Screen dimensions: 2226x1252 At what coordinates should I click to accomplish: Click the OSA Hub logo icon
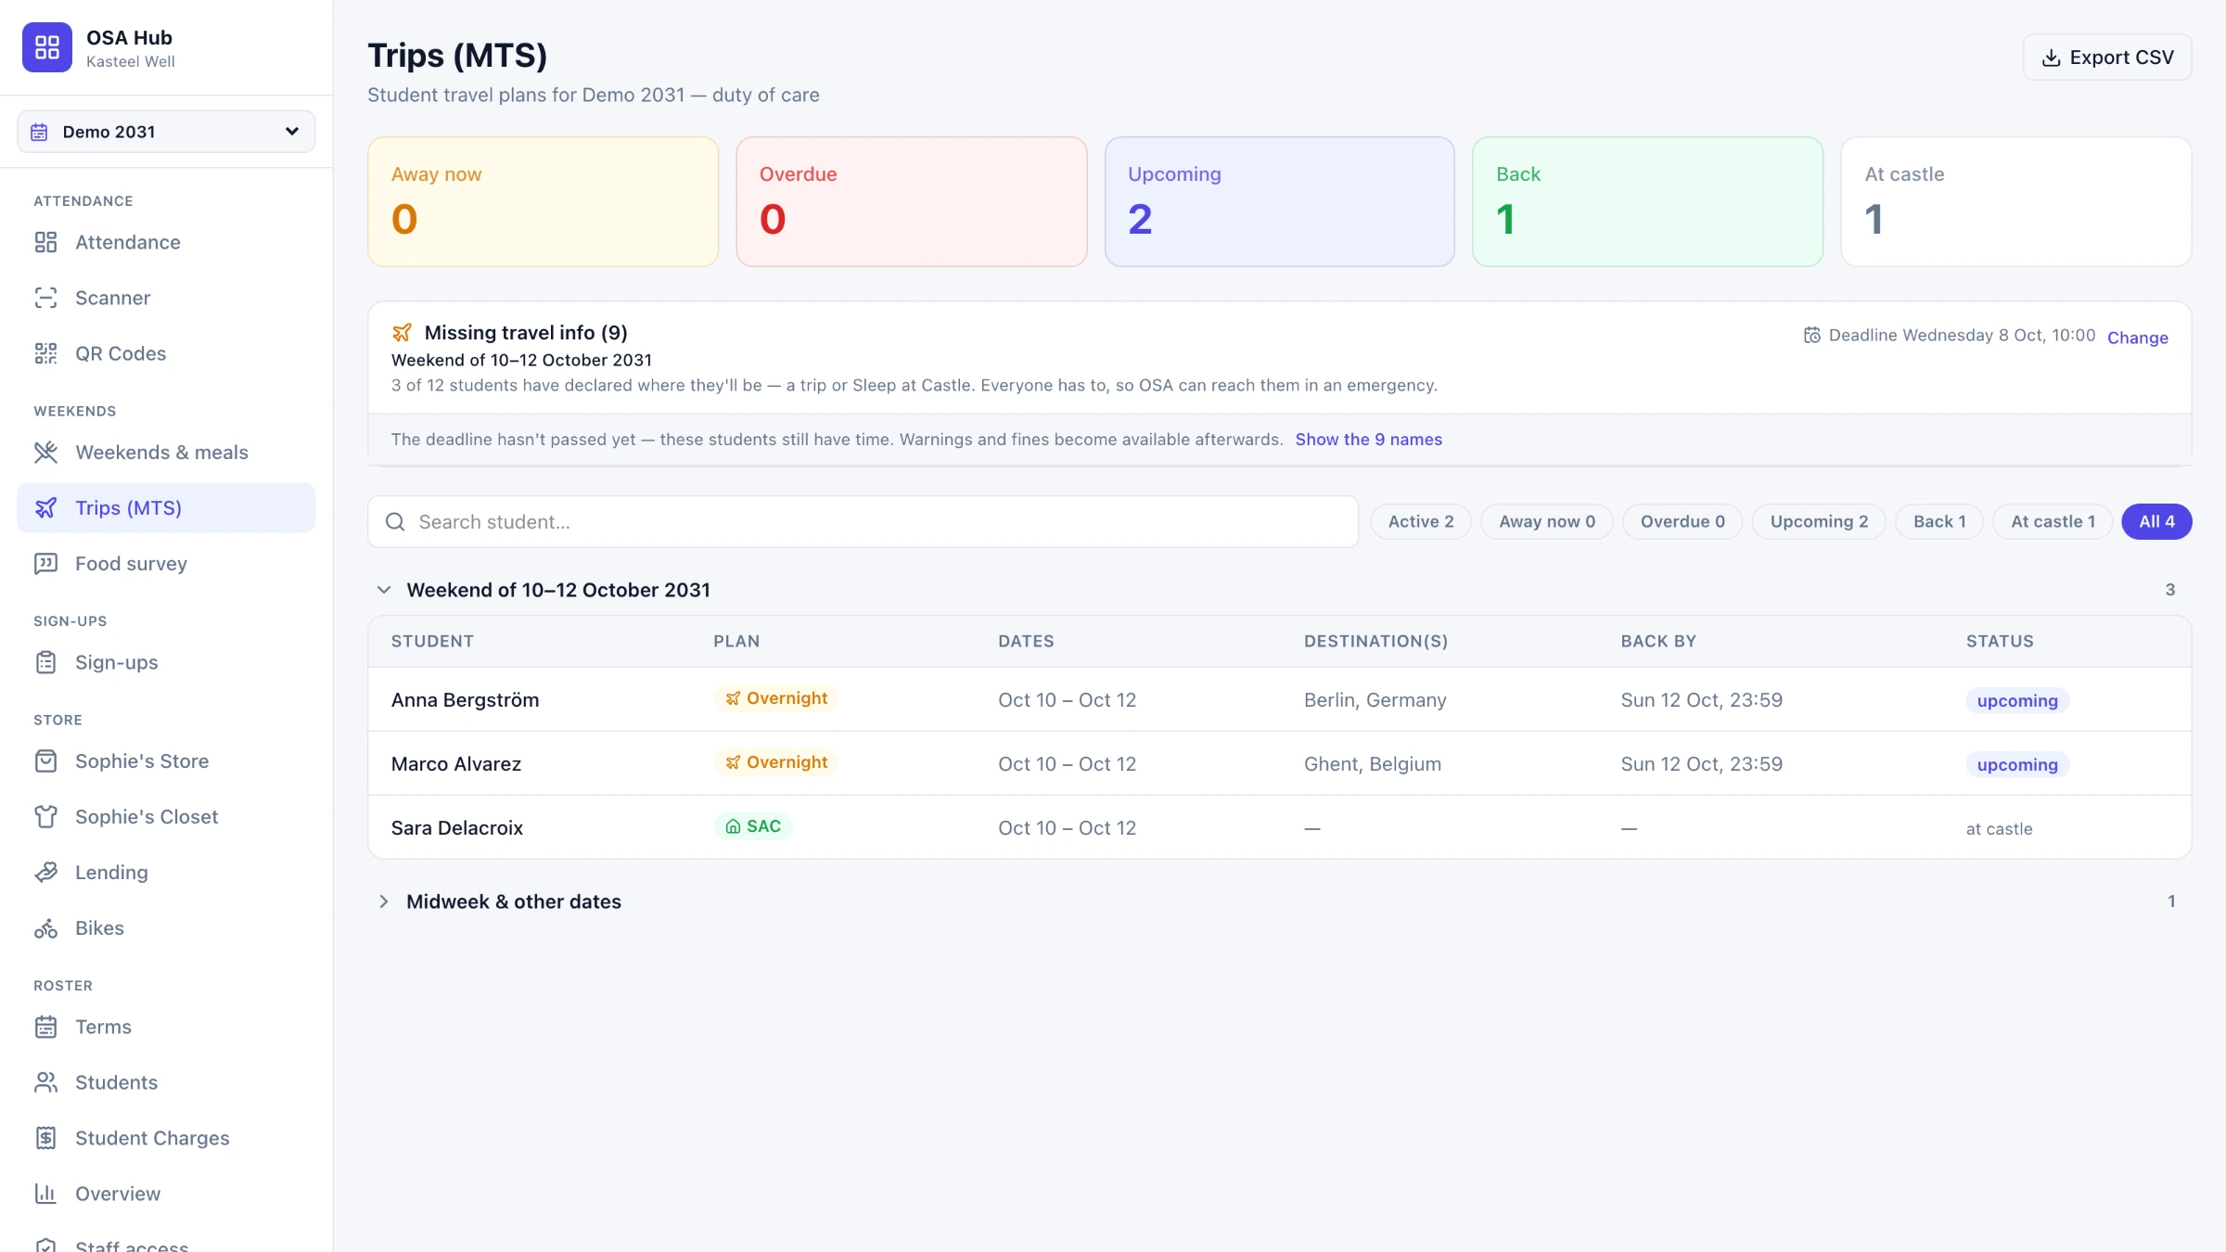pos(46,47)
